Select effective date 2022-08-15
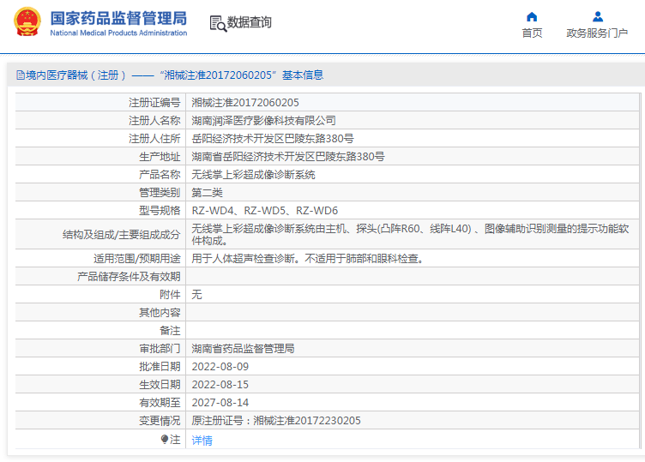645x462 pixels. 220,385
